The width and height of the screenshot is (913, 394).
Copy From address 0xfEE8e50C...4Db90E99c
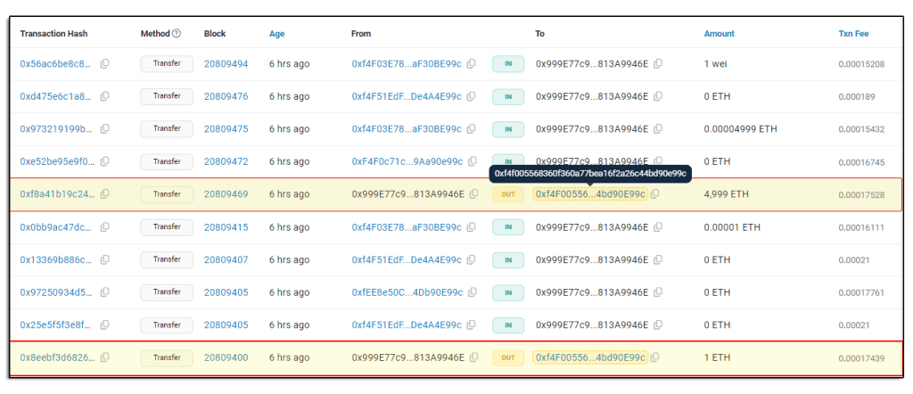pos(472,292)
